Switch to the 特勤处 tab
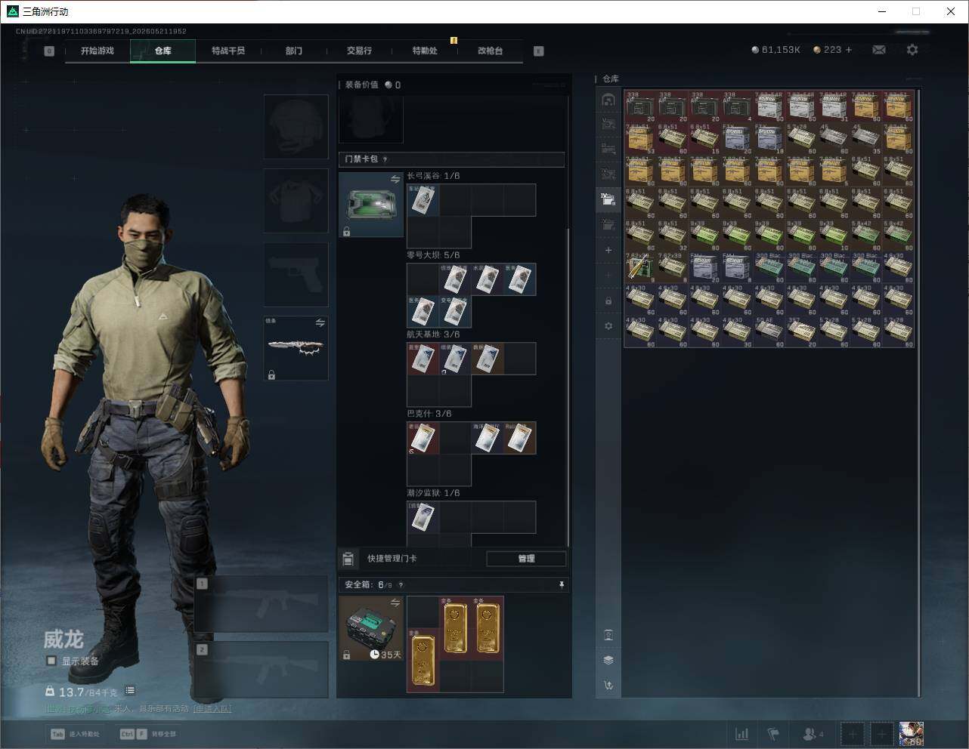 425,51
